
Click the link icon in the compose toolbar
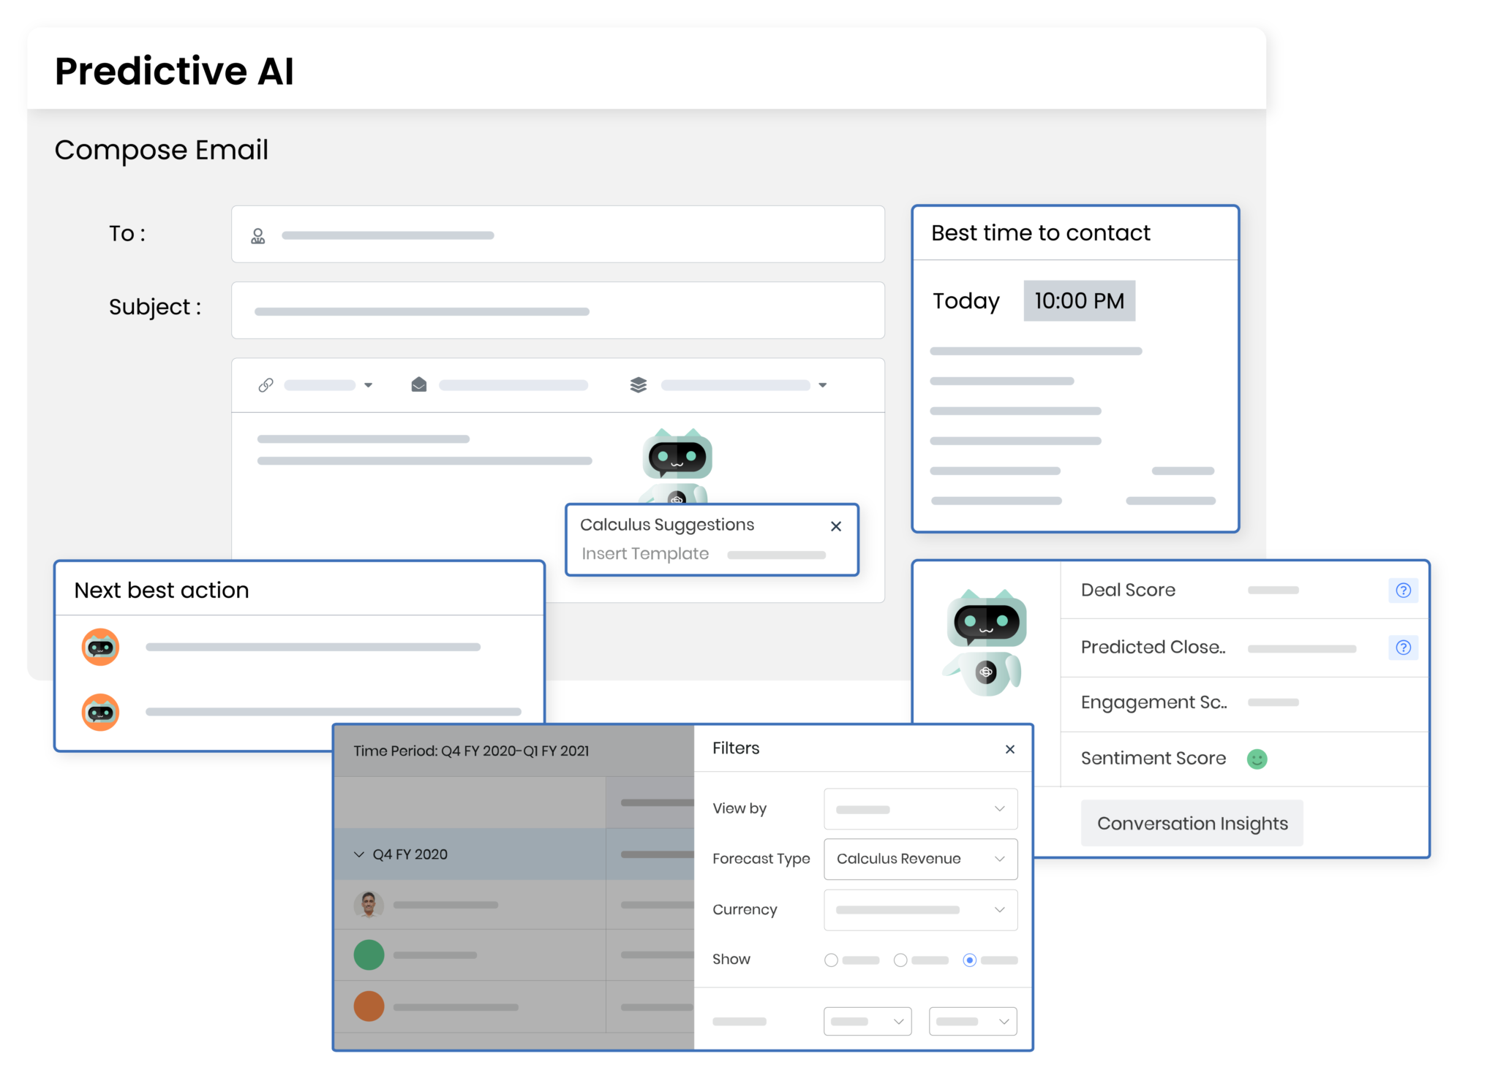[266, 384]
